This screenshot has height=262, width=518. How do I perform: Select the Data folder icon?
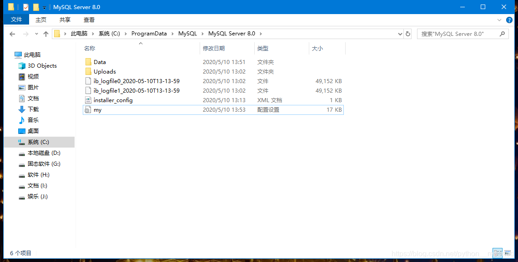[88, 62]
